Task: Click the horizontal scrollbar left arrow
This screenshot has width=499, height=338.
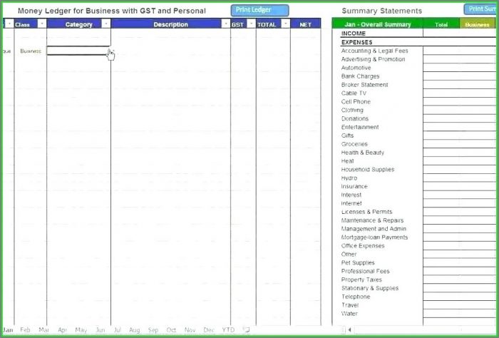Action: pos(349,329)
